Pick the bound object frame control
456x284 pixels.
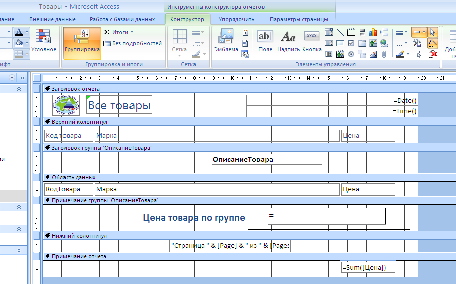pos(340,54)
